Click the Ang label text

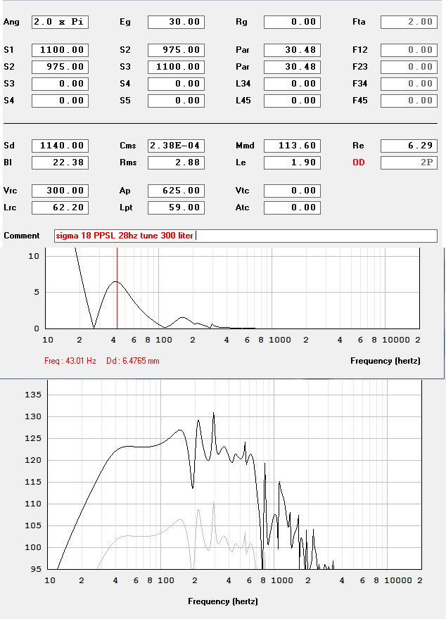point(11,22)
